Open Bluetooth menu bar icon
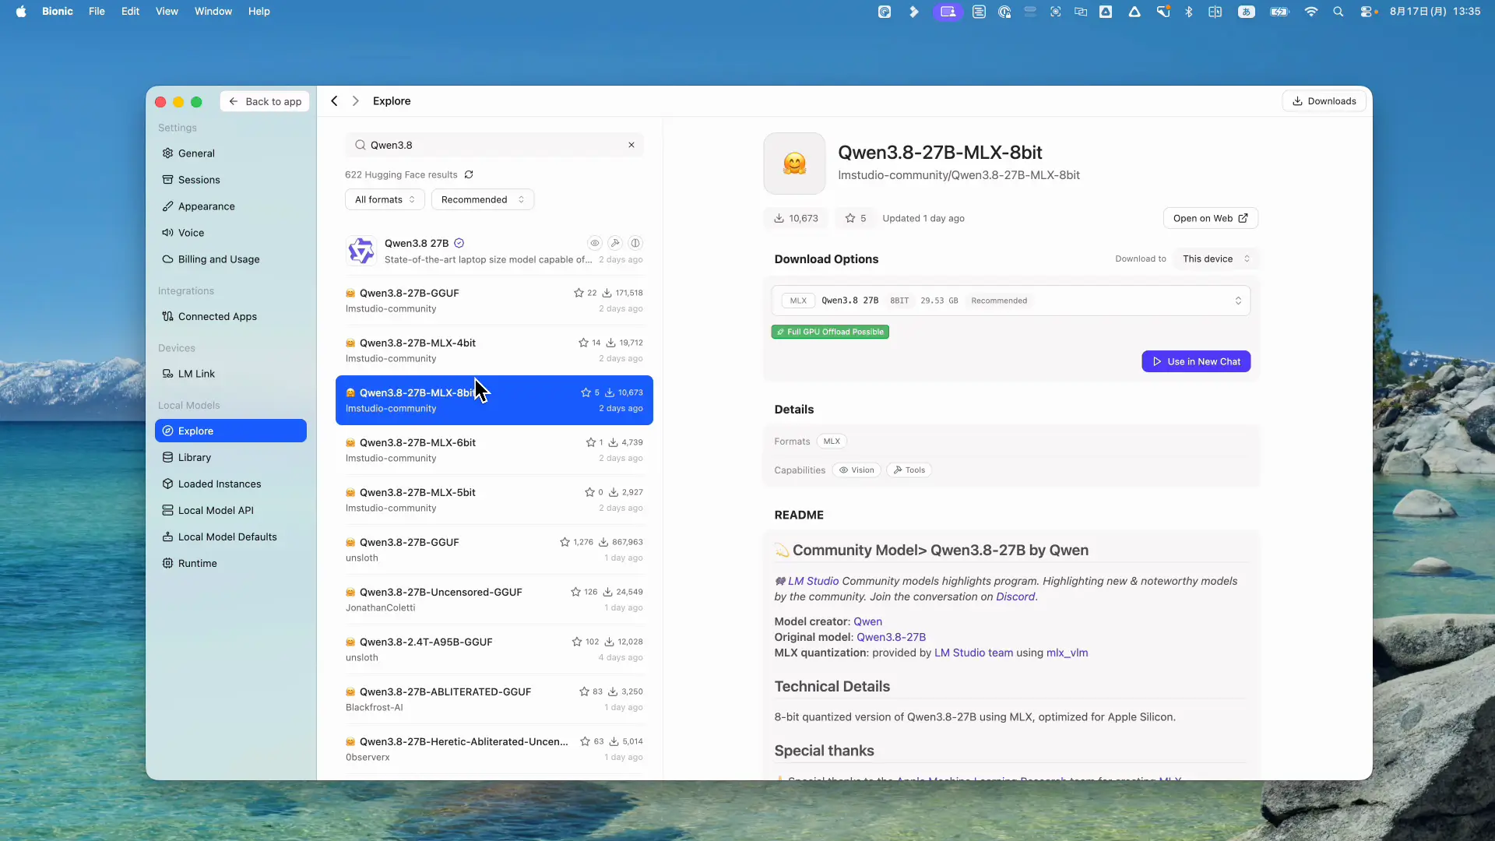 (x=1189, y=12)
